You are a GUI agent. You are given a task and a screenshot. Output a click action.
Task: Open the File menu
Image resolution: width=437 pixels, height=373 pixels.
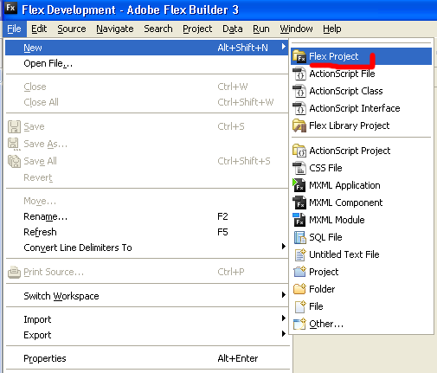14,29
